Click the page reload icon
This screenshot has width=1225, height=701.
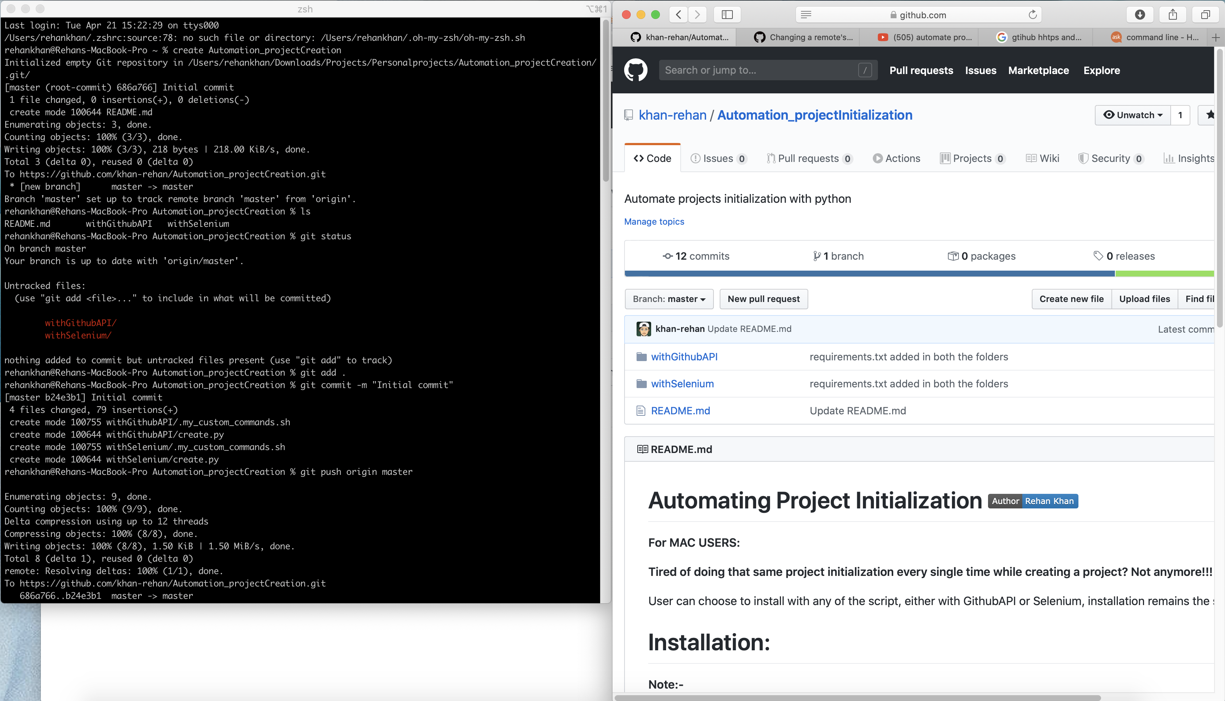coord(1032,15)
